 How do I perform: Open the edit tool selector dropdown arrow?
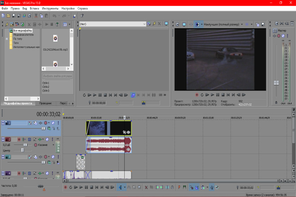click(125, 187)
